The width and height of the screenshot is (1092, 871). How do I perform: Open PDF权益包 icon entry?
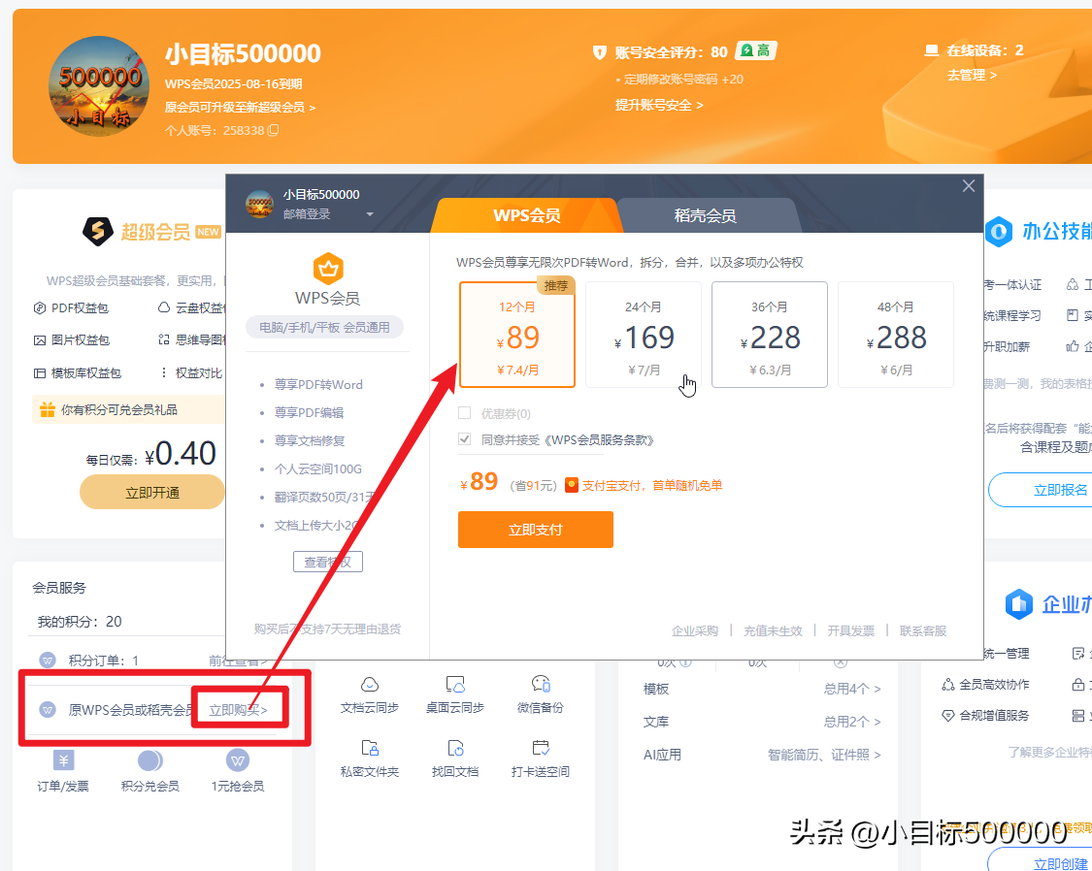[x=40, y=307]
